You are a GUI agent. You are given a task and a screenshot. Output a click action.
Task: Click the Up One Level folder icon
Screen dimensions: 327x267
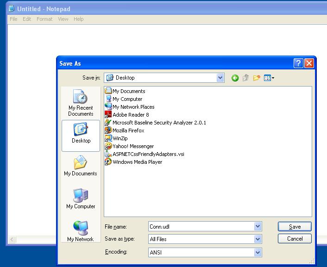pos(245,78)
